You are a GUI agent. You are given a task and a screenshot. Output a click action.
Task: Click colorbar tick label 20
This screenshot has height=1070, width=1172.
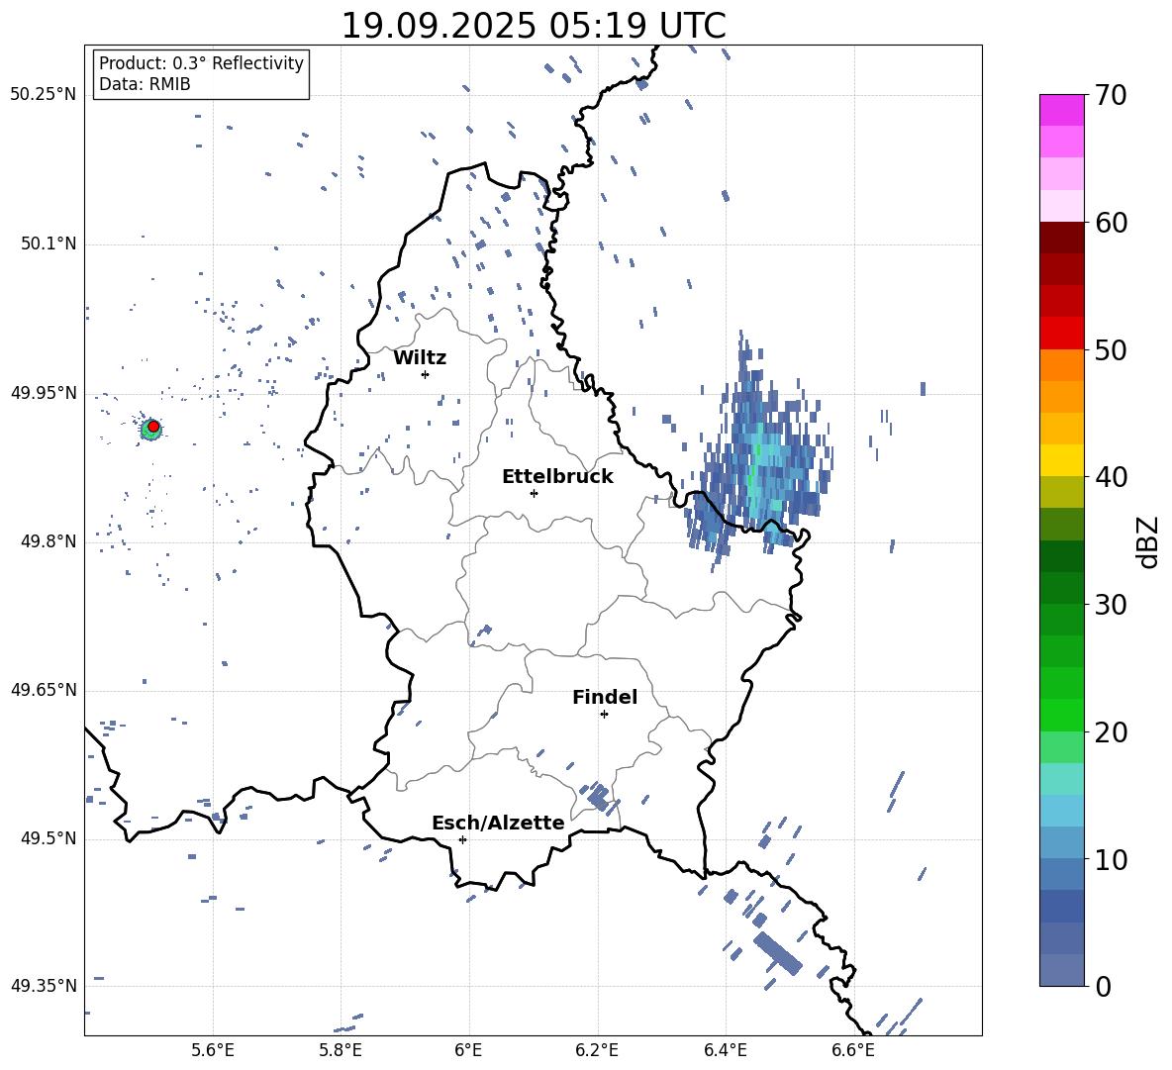coord(1111,732)
